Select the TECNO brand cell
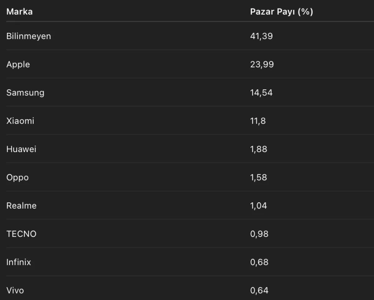The image size is (374, 300). coord(21,234)
